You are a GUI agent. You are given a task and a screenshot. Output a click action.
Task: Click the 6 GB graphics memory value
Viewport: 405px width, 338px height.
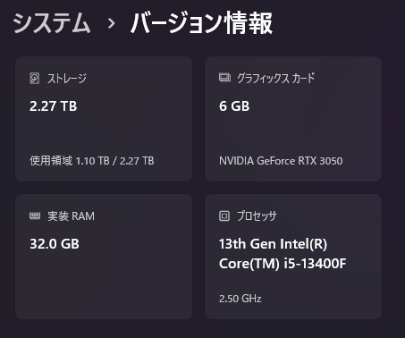(234, 106)
